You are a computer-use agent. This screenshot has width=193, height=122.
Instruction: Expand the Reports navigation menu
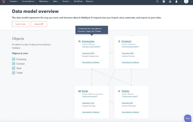tap(90, 1)
